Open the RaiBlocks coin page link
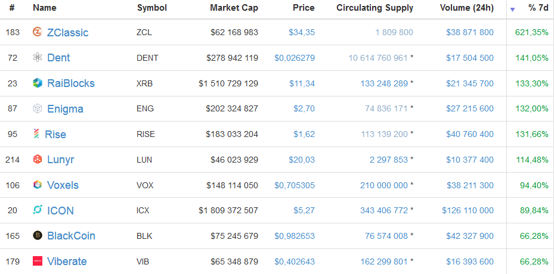Screen dimensions: 554x274 [x=70, y=83]
